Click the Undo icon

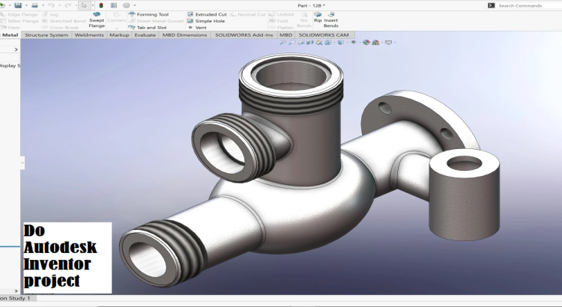(51, 5)
